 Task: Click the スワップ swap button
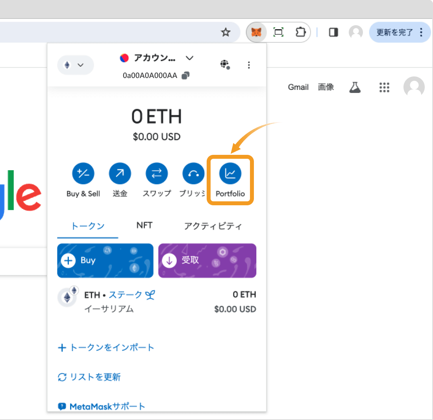pos(157,173)
